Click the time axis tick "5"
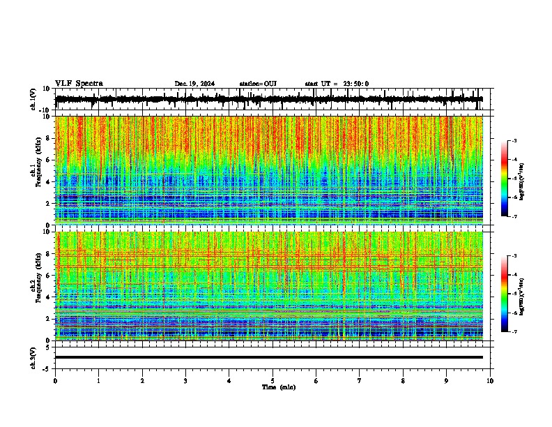Screen dimensions: 552x427 273,381
